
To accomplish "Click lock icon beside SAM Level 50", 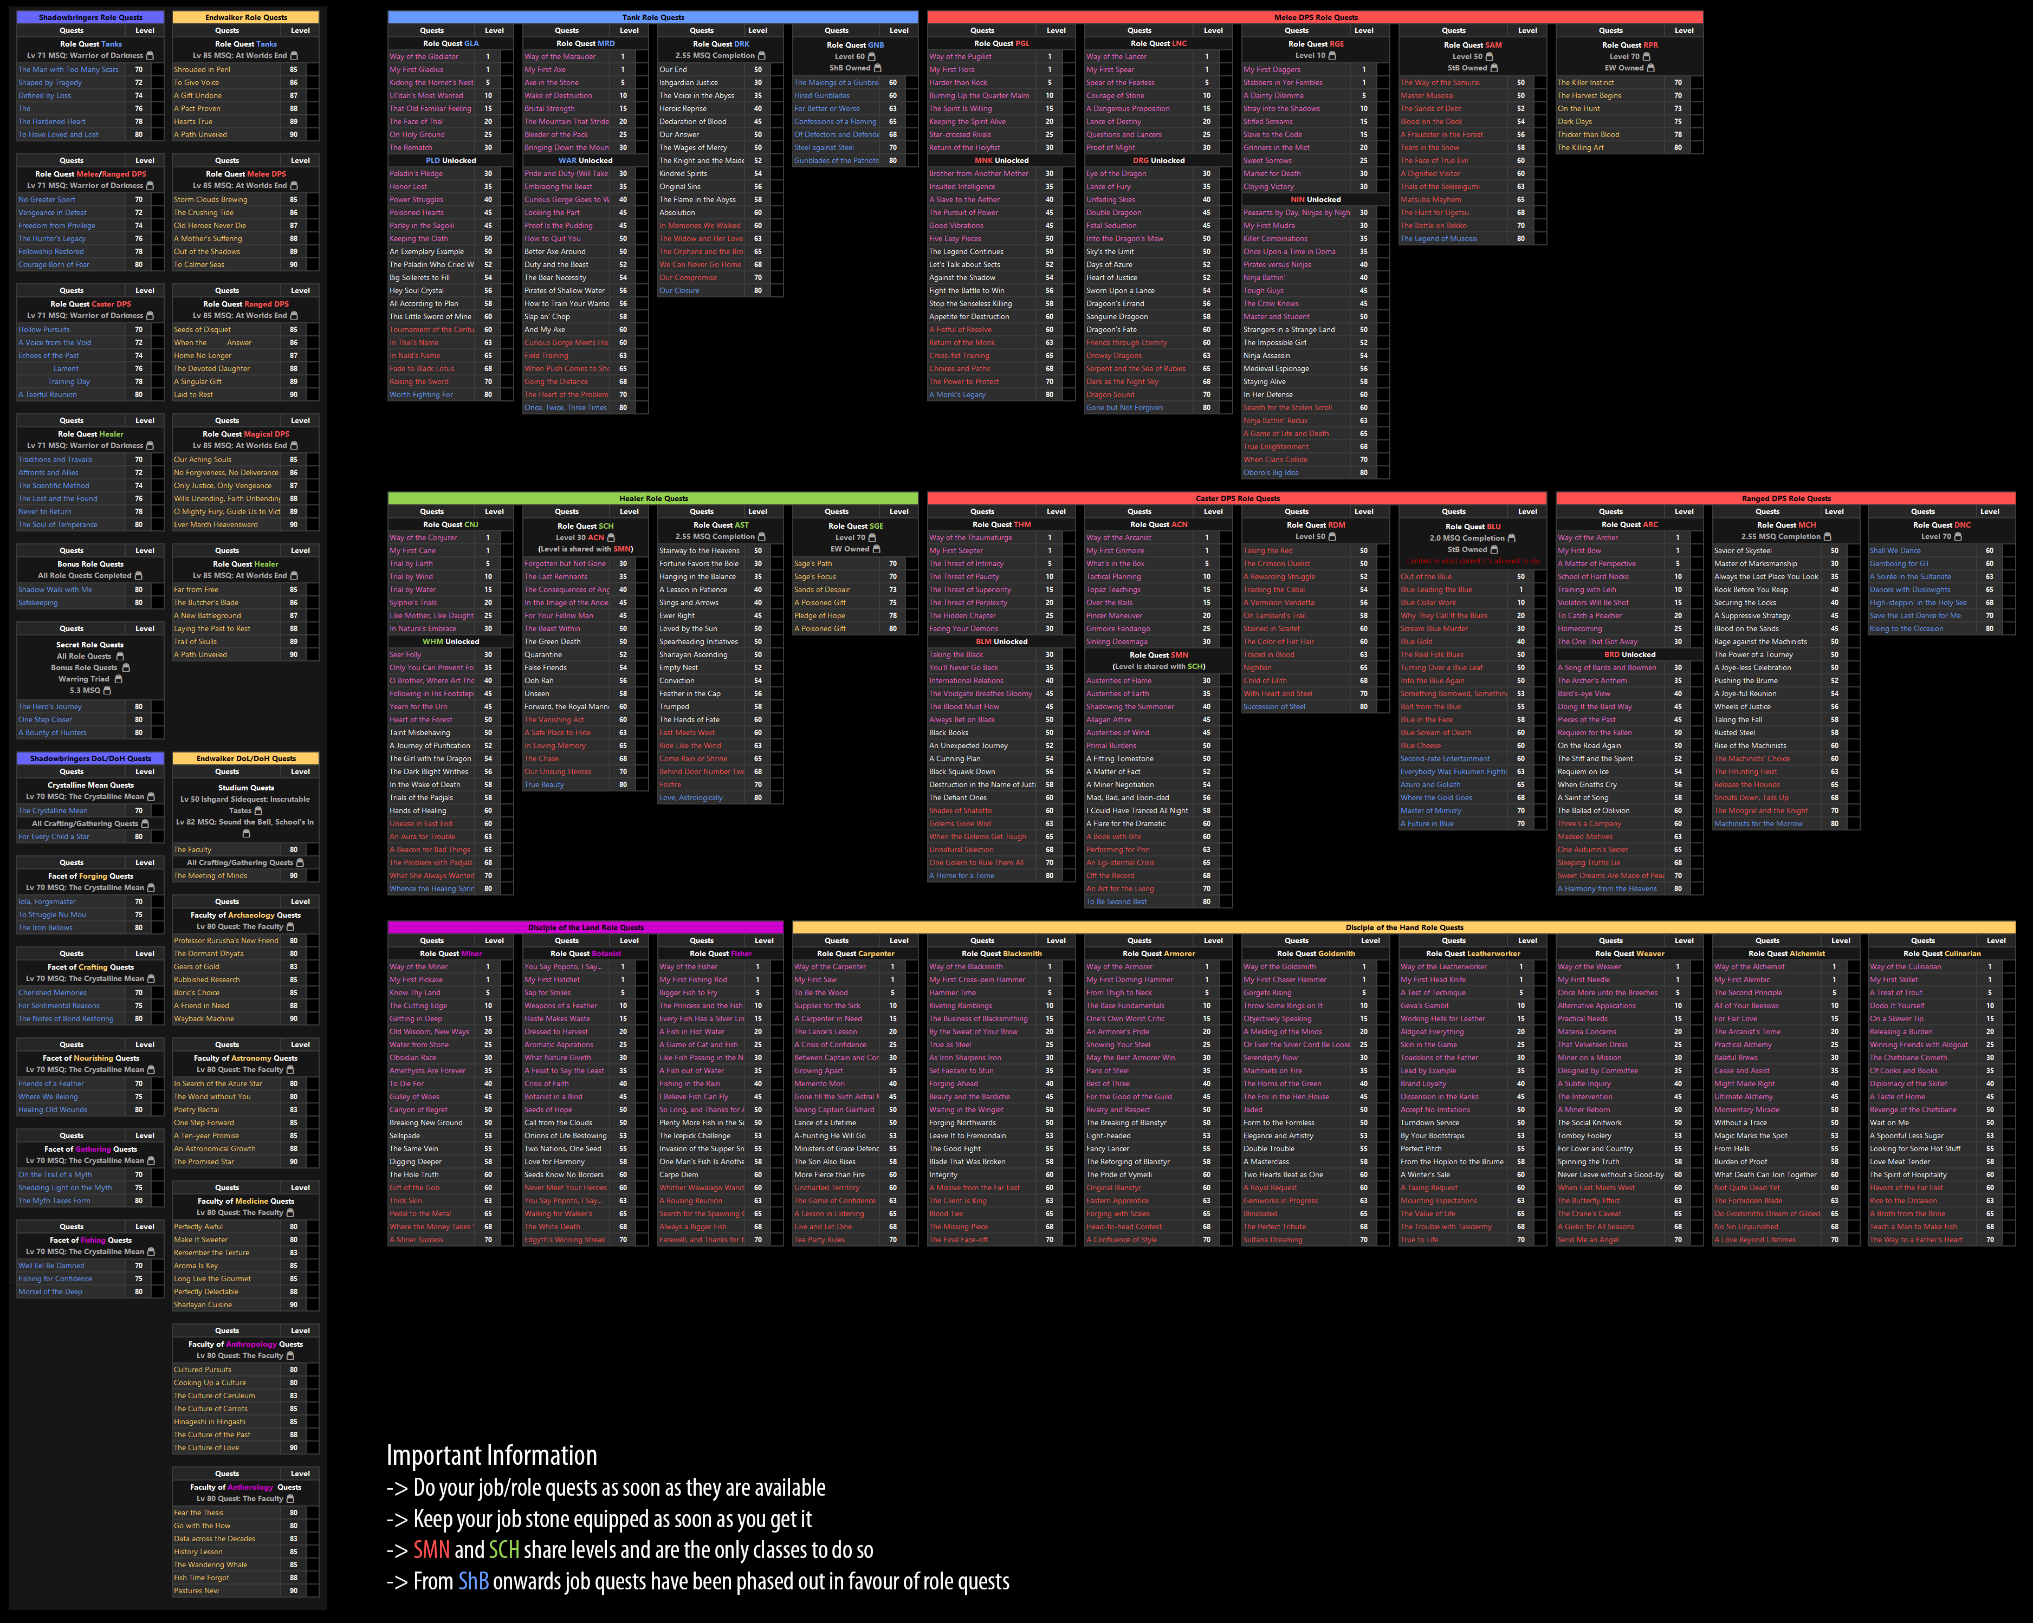I will (x=1490, y=56).
